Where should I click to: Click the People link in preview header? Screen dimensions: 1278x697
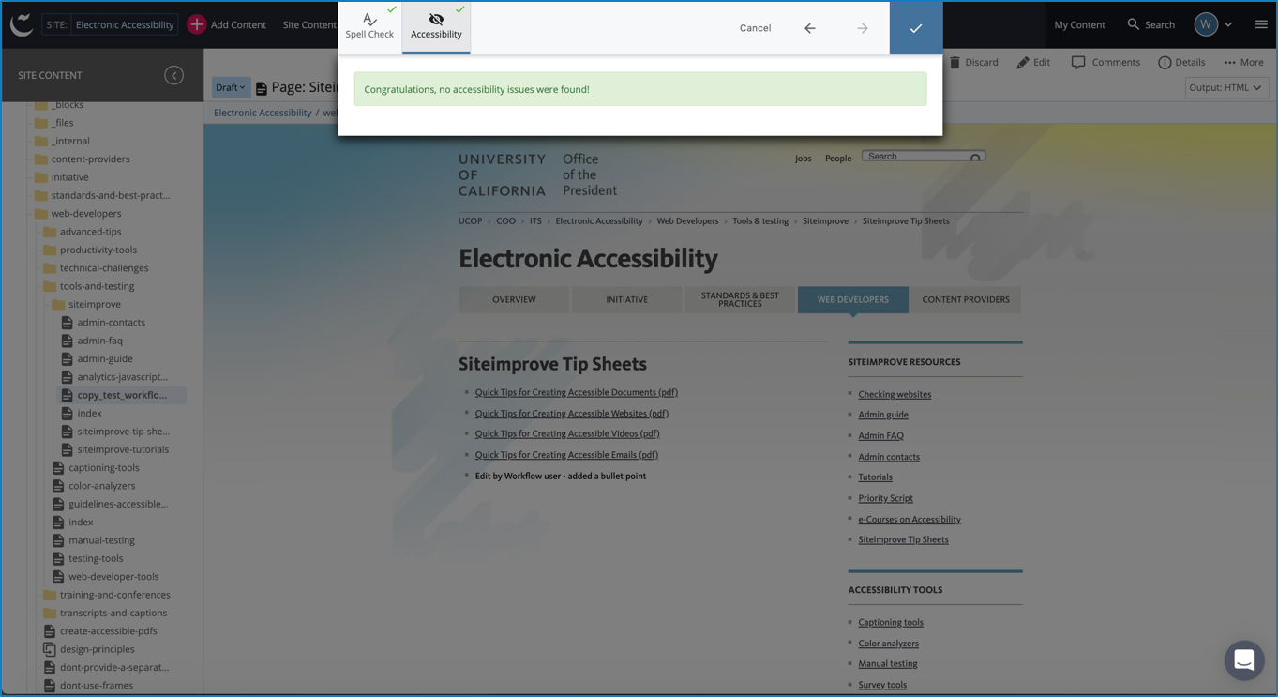tap(838, 159)
